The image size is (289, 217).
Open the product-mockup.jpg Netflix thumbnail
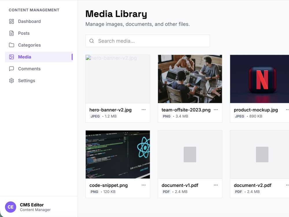coord(260,79)
